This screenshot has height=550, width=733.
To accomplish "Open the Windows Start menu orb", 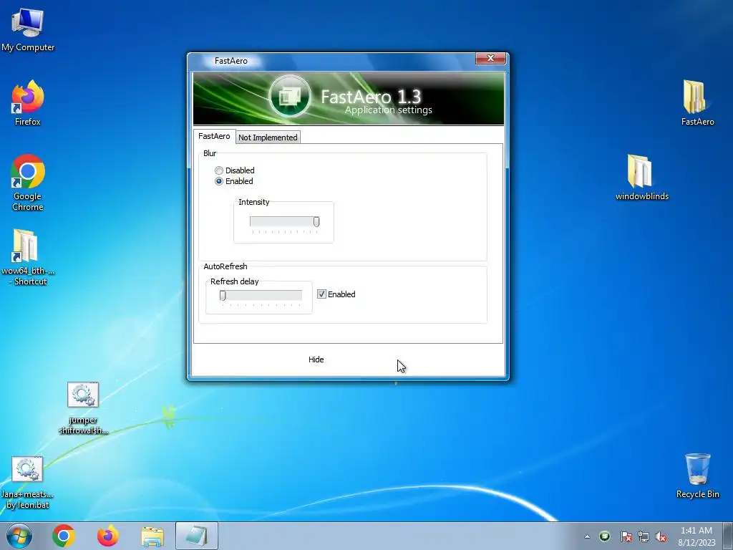I will pyautogui.click(x=19, y=536).
